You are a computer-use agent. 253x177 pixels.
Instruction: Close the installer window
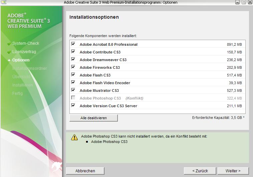(x=250, y=2)
